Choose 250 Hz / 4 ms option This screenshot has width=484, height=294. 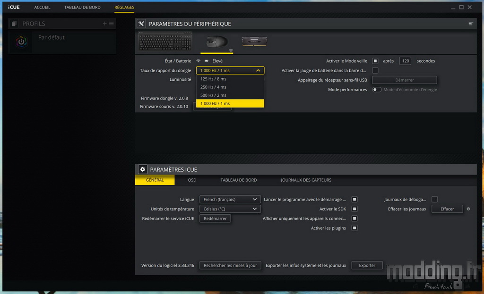[x=230, y=87]
